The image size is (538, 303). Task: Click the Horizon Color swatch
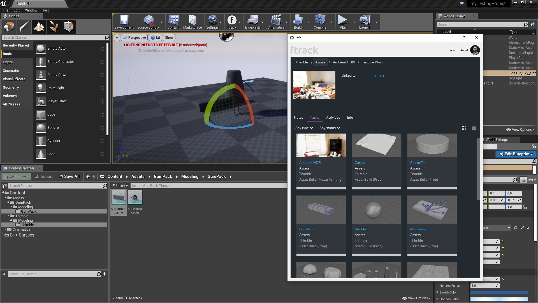coord(499,299)
